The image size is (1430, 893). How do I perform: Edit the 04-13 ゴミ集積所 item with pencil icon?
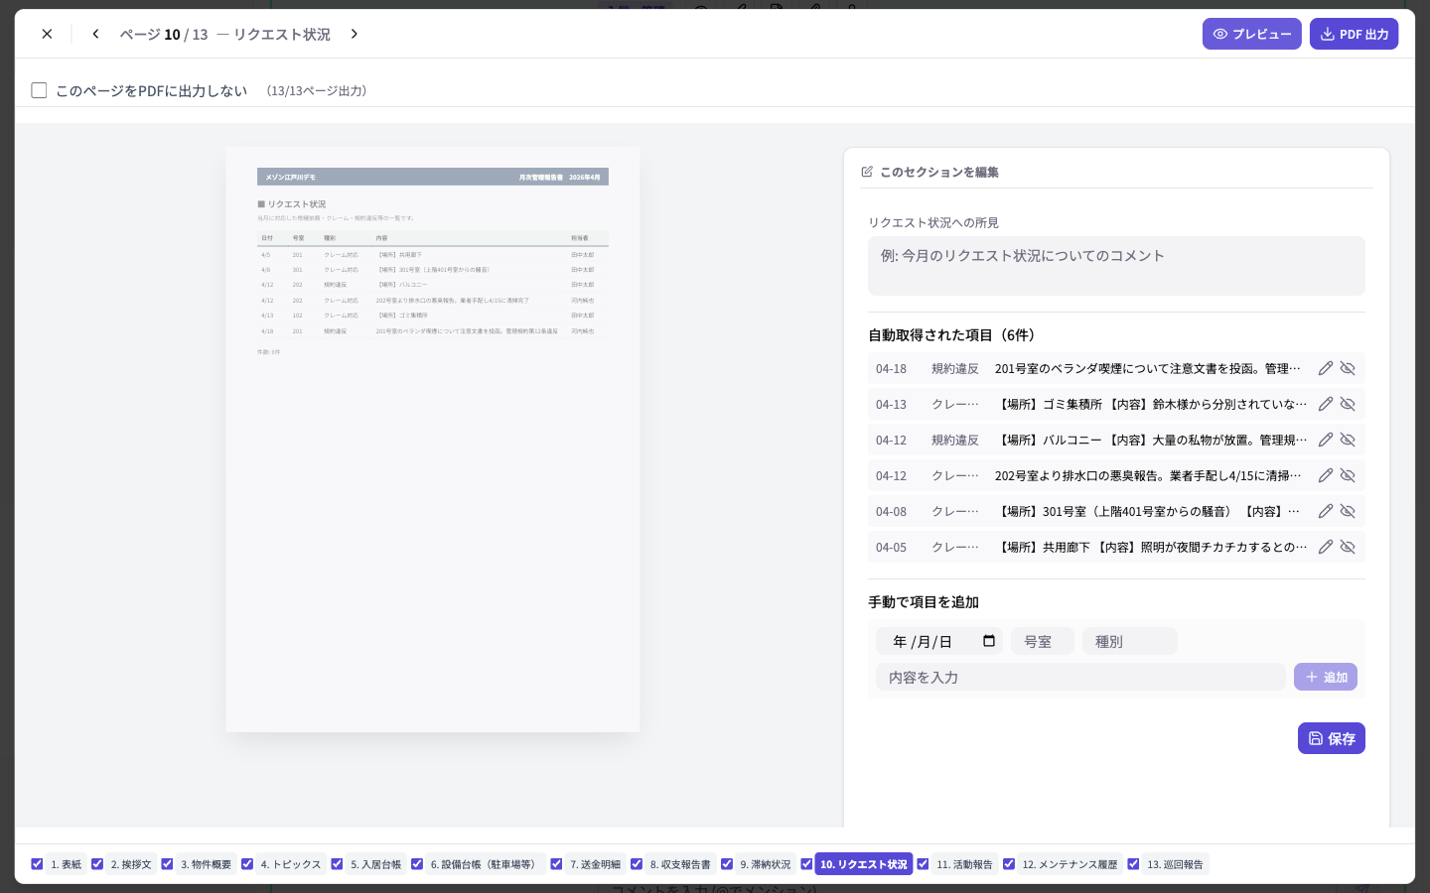pyautogui.click(x=1326, y=404)
